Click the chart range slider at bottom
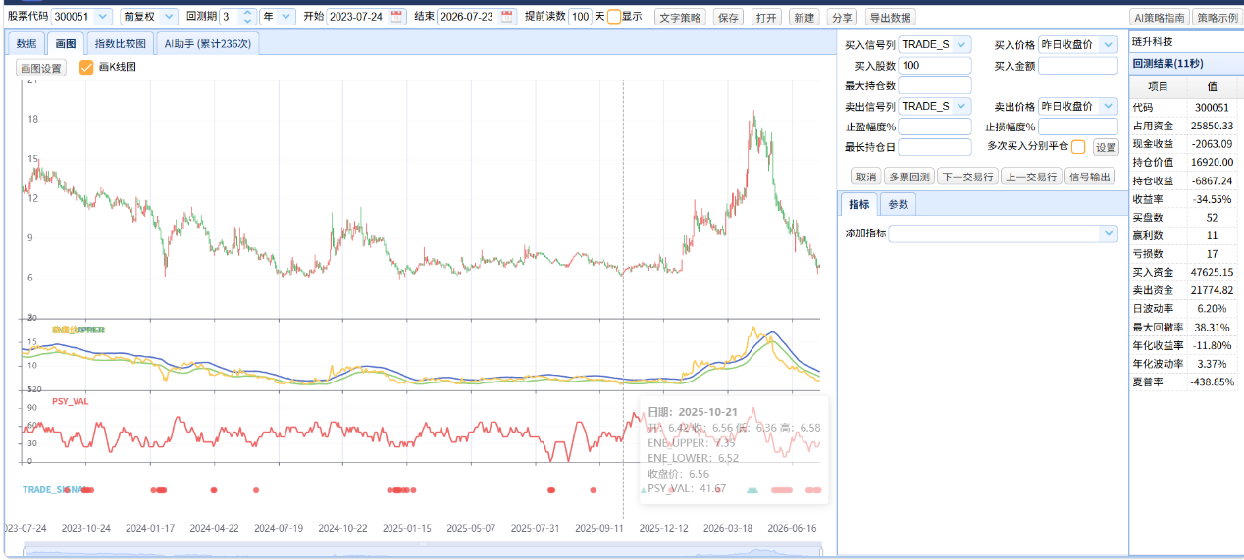 (422, 552)
